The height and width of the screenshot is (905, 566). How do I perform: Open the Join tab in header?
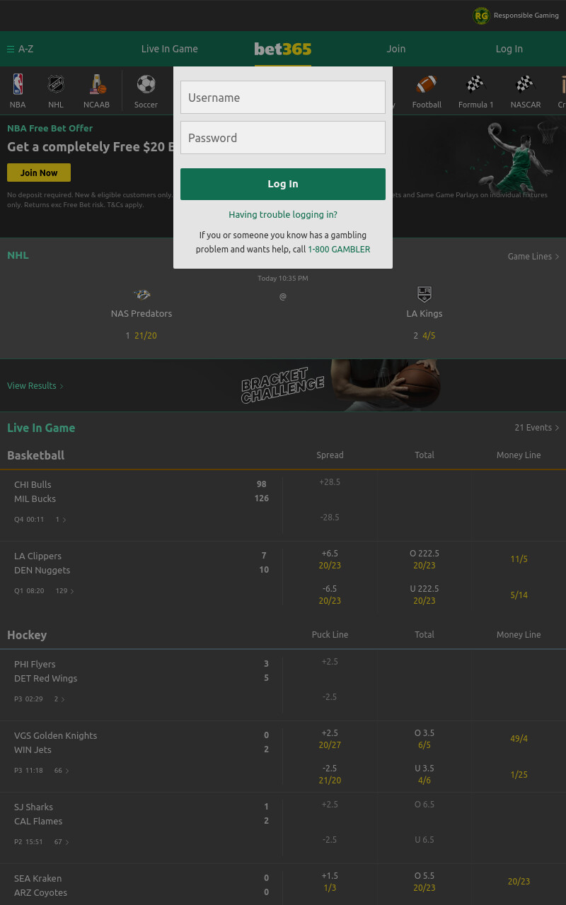click(x=396, y=49)
